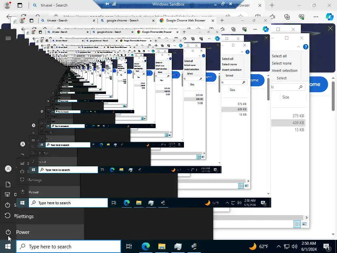Go back in the outermost Edge window
Image resolution: width=337 pixels, height=253 pixels.
(9, 16)
